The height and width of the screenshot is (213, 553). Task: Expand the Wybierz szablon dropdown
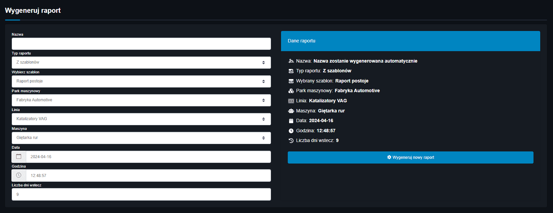click(141, 81)
